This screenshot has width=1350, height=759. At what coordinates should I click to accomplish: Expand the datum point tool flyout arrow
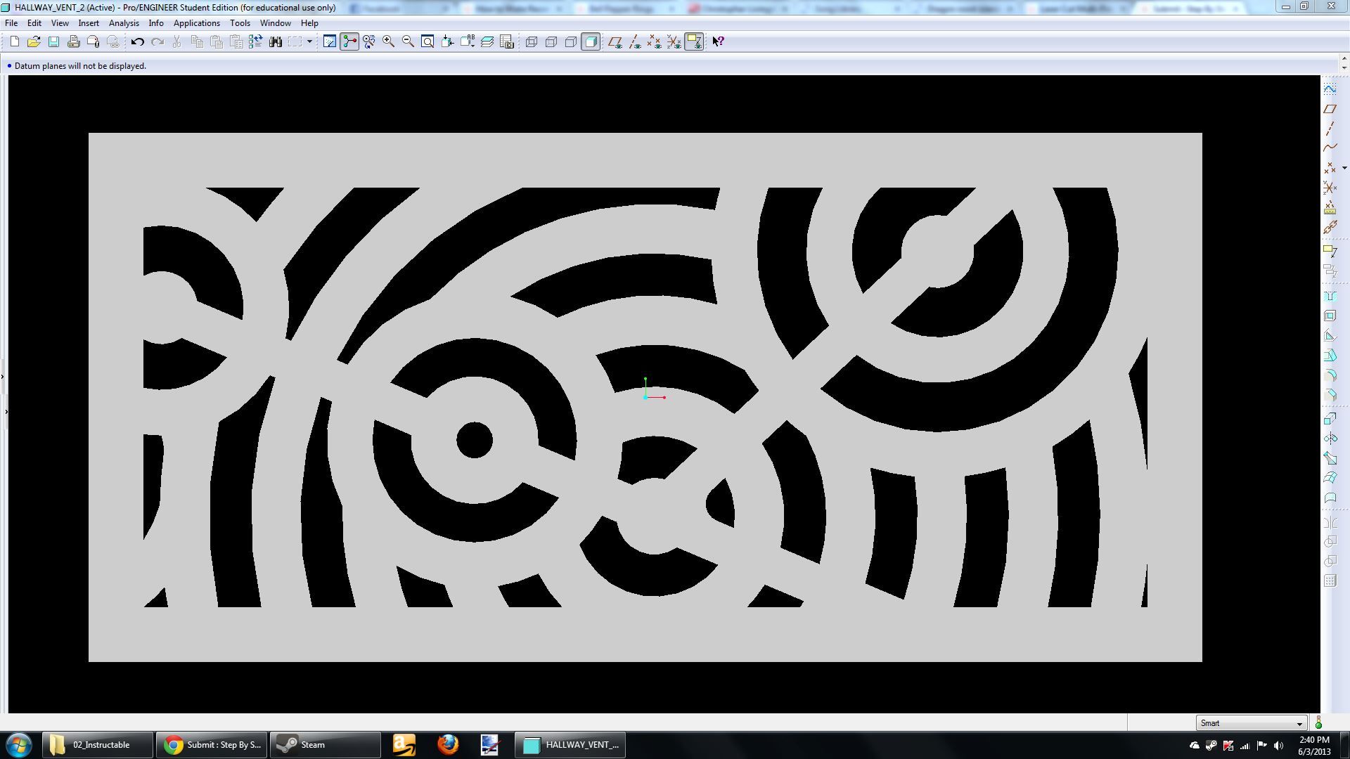coord(1344,168)
